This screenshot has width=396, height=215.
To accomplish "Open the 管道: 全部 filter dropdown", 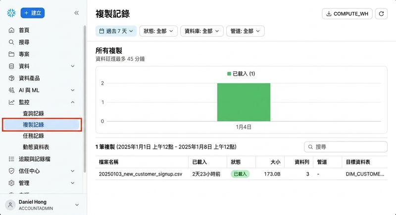I will 245,31.
